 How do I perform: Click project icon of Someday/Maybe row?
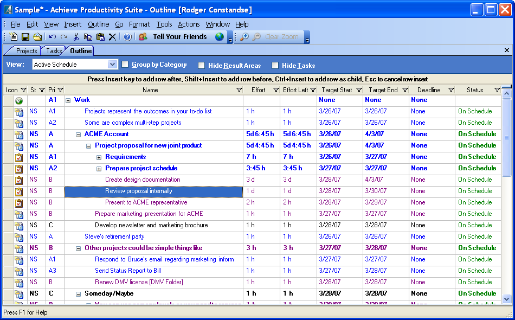19,294
